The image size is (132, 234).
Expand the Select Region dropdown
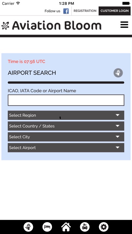click(x=66, y=115)
